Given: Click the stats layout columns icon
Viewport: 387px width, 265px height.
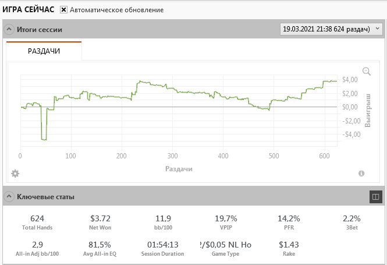Looking at the screenshot, I should tap(375, 197).
